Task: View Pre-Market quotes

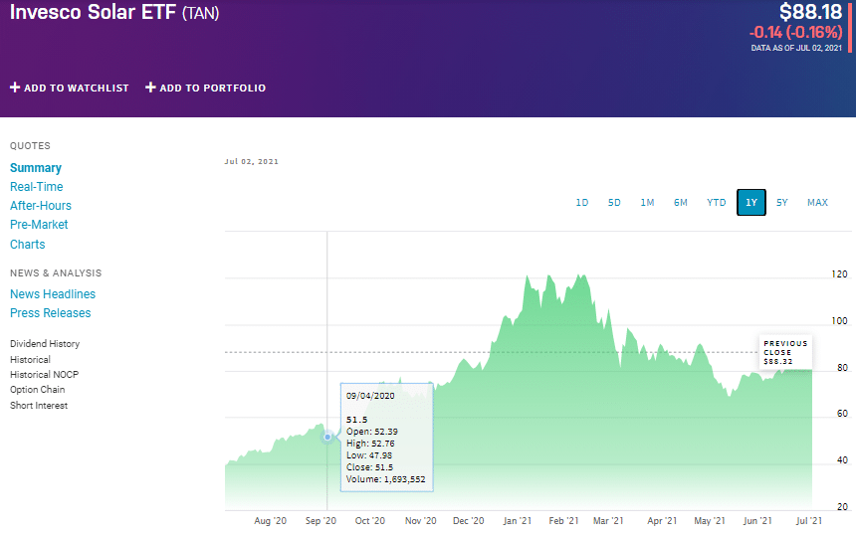Action: (39, 225)
